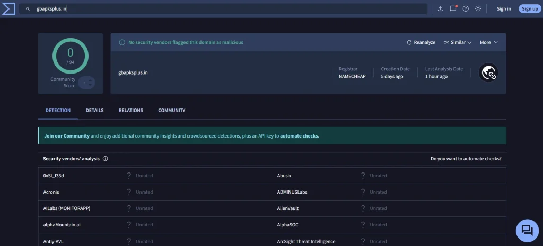
Task: Click the NAMECHEAP registrar value
Action: pos(352,76)
